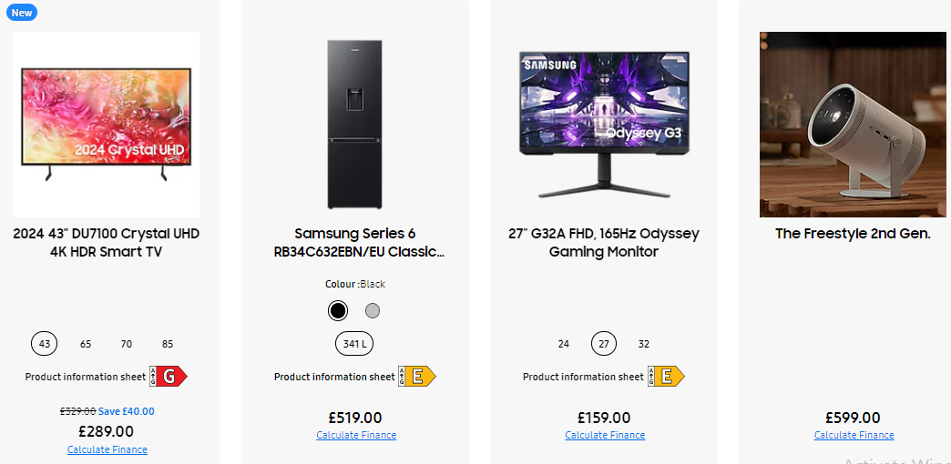Open Calculate Finance for the £519.00 fridge

(x=356, y=435)
